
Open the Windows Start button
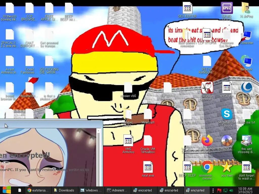pyautogui.click(x=7, y=190)
